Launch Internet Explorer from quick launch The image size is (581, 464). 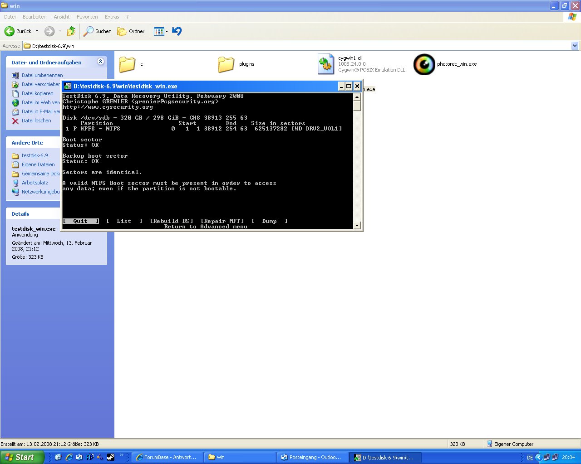tap(69, 457)
